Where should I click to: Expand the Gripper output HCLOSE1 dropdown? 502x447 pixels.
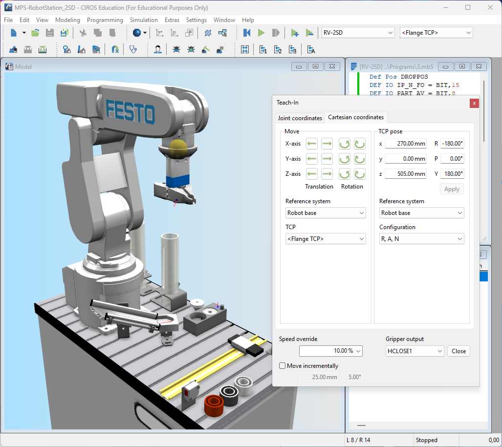(415, 351)
